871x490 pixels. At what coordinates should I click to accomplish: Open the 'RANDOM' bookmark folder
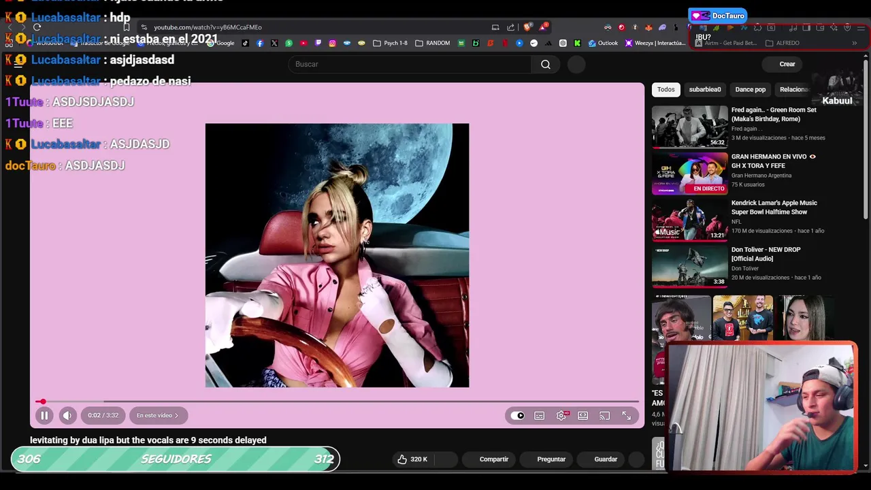click(x=432, y=43)
